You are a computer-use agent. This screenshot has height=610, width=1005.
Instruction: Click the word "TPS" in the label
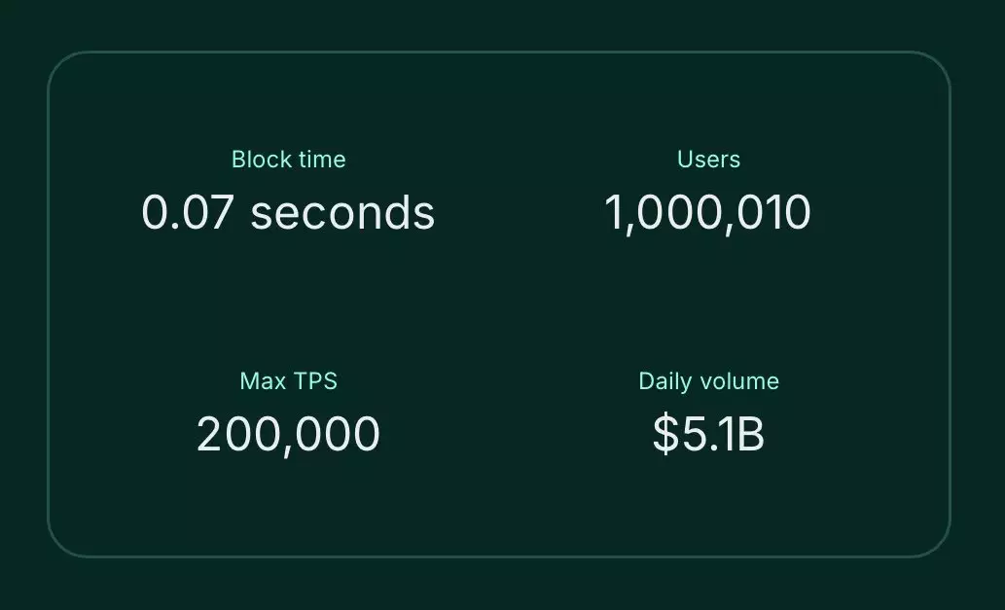click(316, 380)
